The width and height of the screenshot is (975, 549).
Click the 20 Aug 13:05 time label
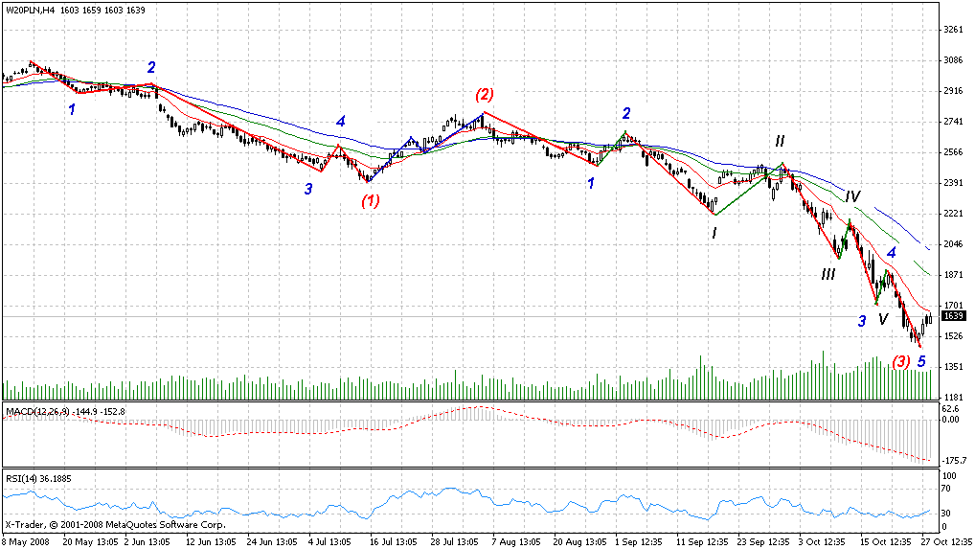[x=580, y=541]
